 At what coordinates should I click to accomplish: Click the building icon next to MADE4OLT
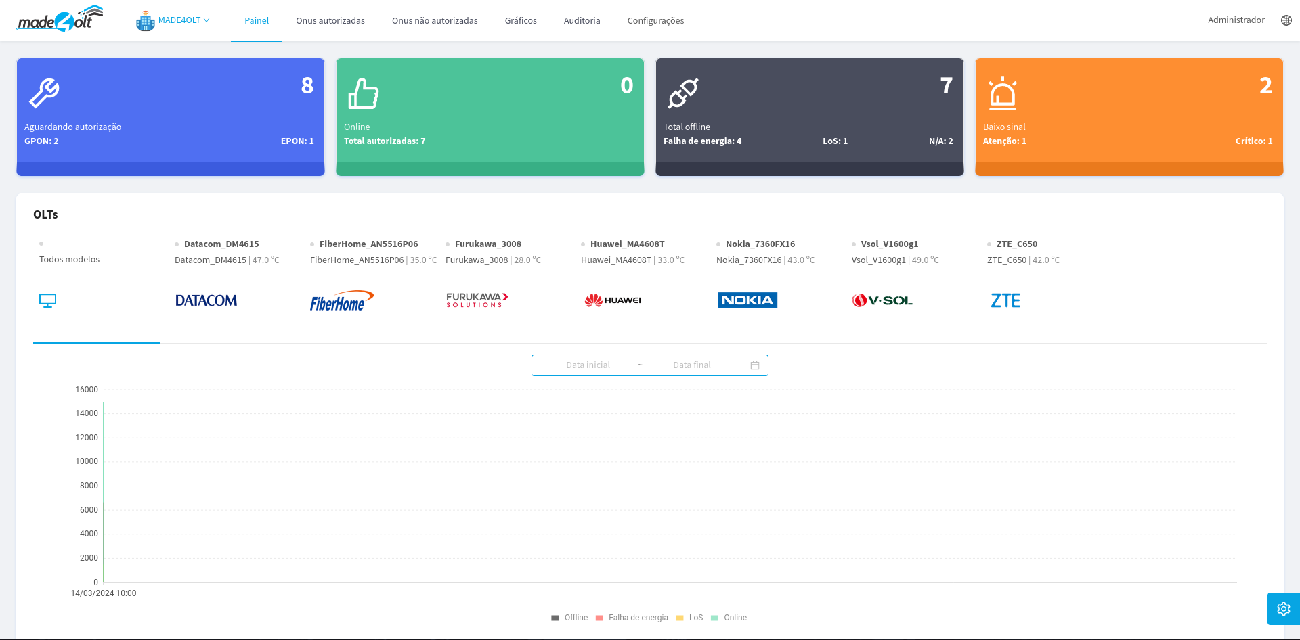tap(145, 20)
